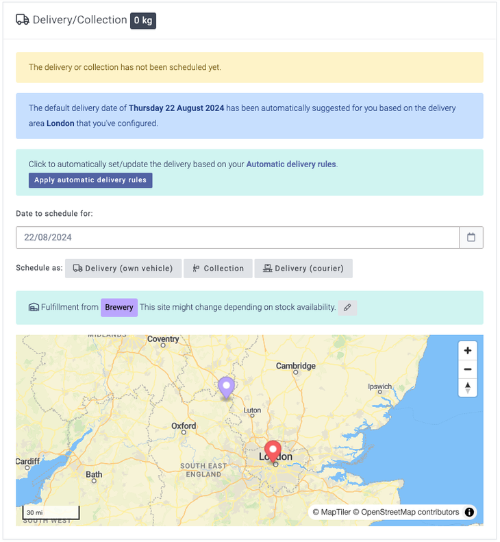Click the 0 kg weight badge
The width and height of the screenshot is (500, 542).
[x=143, y=21]
